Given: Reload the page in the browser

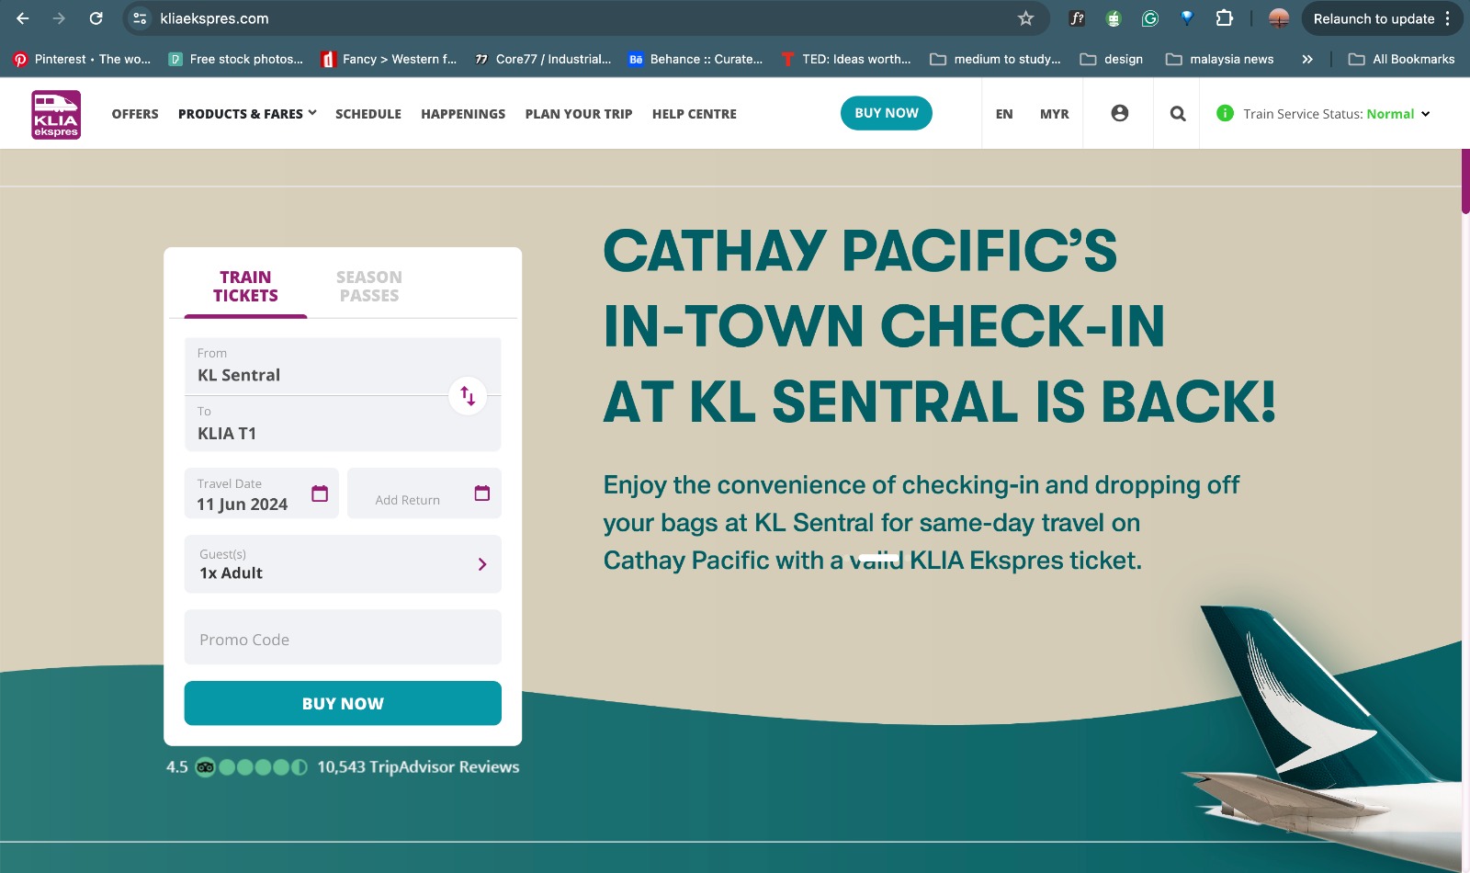Looking at the screenshot, I should [96, 18].
